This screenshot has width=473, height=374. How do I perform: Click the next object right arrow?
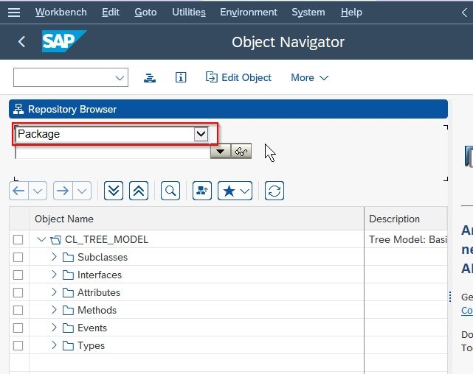click(63, 191)
